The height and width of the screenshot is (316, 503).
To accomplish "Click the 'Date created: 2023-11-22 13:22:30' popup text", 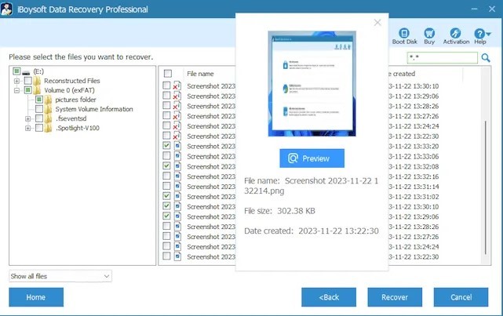I will coord(312,231).
